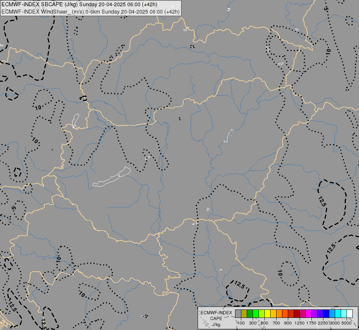359x330 pixels.
Task: Click the gray swatch in the CAPE legend
Action: click(238, 313)
